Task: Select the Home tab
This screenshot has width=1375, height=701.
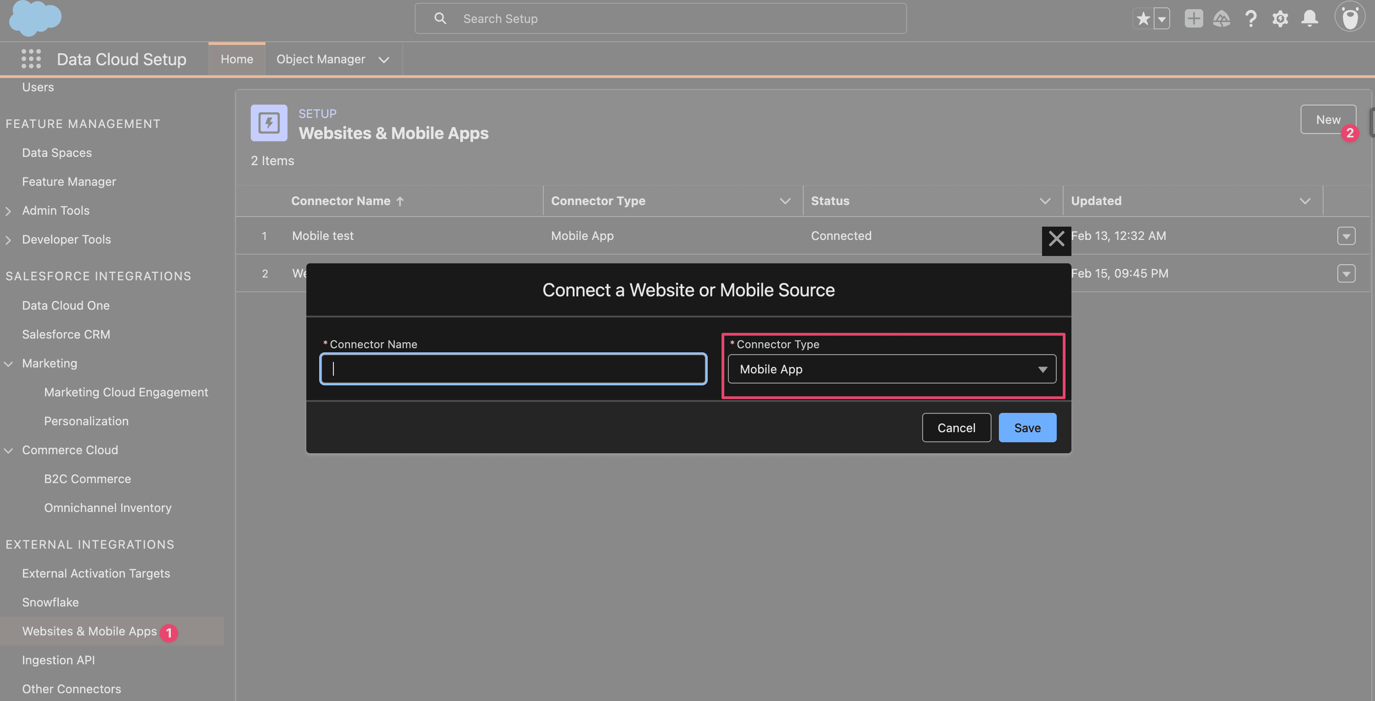Action: point(237,59)
